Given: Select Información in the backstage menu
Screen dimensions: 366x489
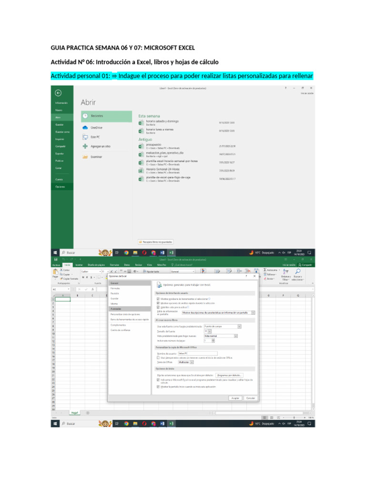Looking at the screenshot, I should point(61,103).
